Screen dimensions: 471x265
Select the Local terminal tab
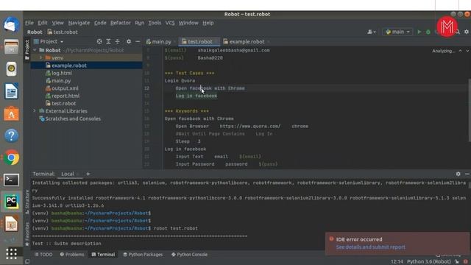[68, 174]
